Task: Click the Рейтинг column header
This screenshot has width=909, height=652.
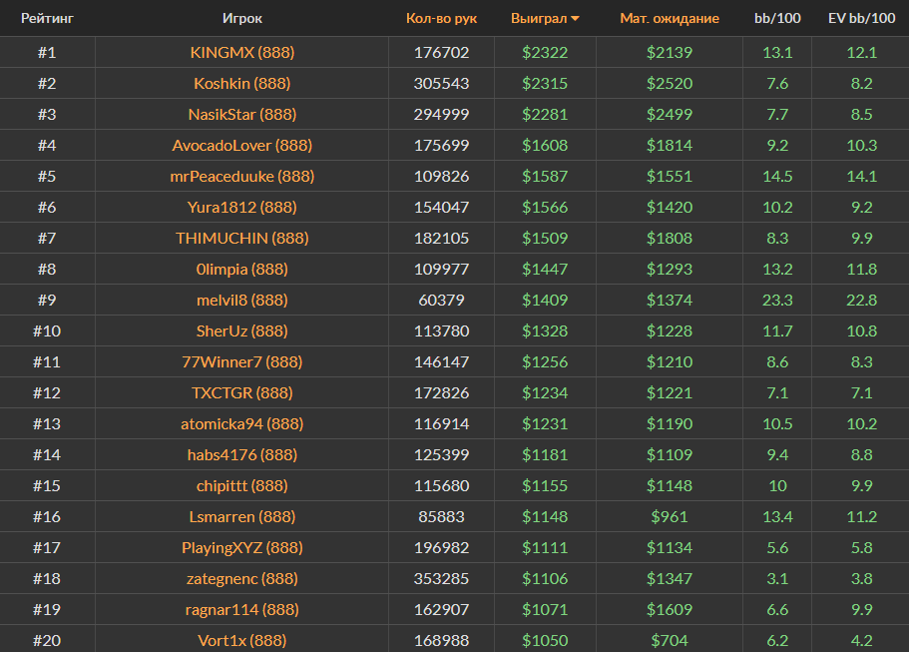Action: coord(47,18)
